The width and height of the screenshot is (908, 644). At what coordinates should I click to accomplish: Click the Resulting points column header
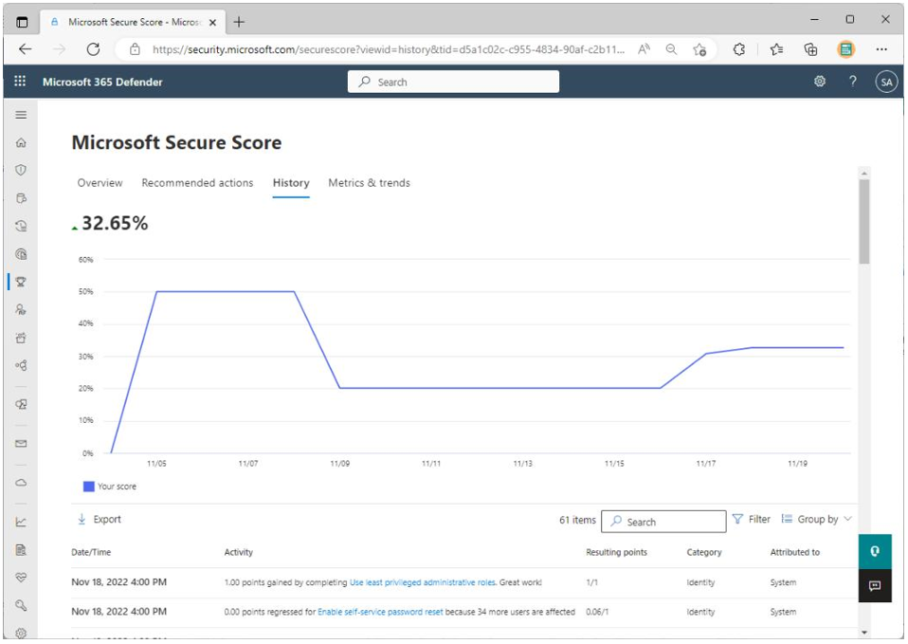point(617,552)
